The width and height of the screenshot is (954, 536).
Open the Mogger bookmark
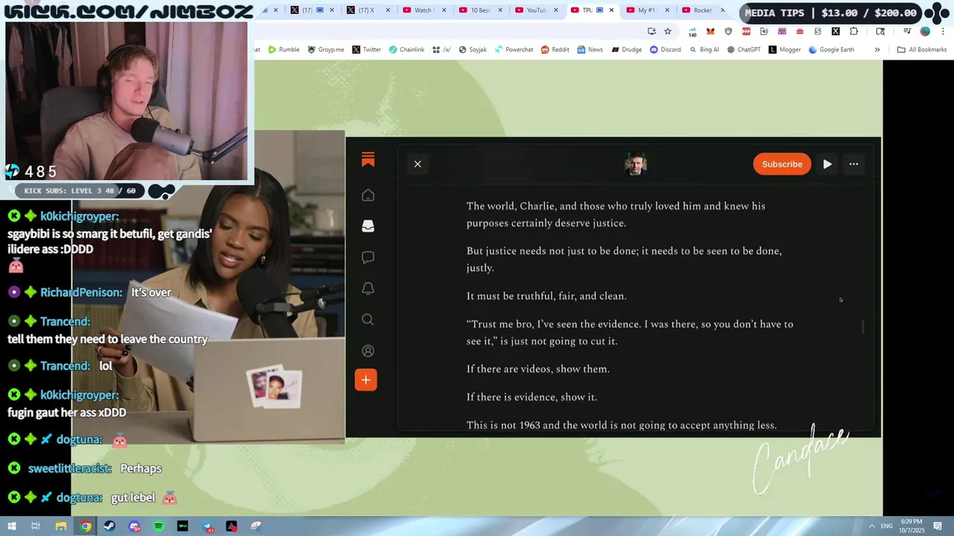pos(784,50)
